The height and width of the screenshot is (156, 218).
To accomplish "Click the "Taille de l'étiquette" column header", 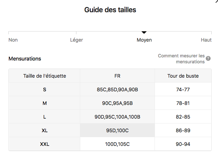I will pos(45,76).
